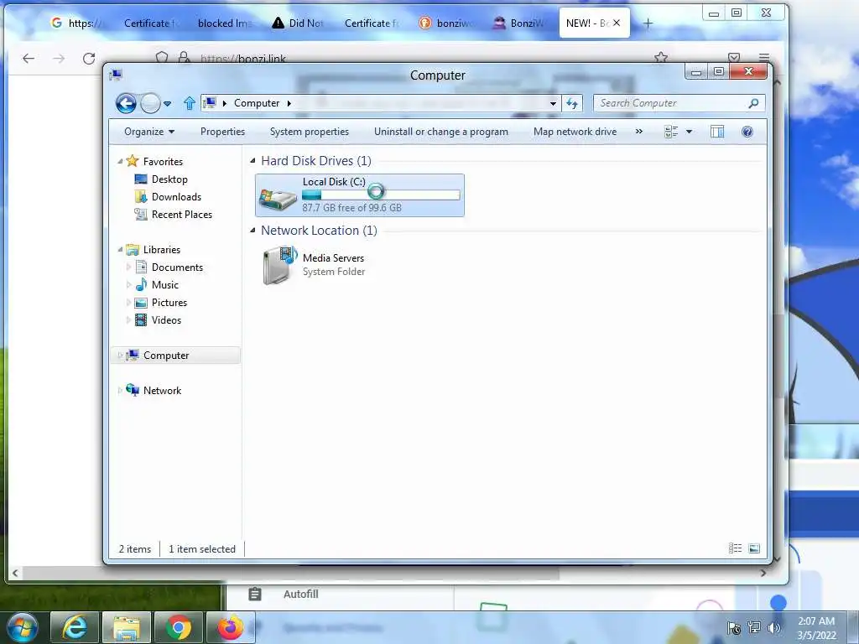Click Explorer window title bar icon
This screenshot has width=859, height=644.
pos(116,75)
